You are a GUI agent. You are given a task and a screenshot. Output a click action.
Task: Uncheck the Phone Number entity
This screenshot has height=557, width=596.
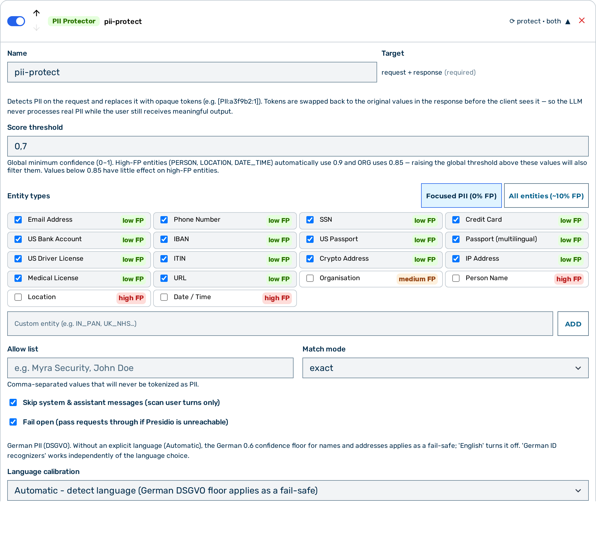point(164,220)
